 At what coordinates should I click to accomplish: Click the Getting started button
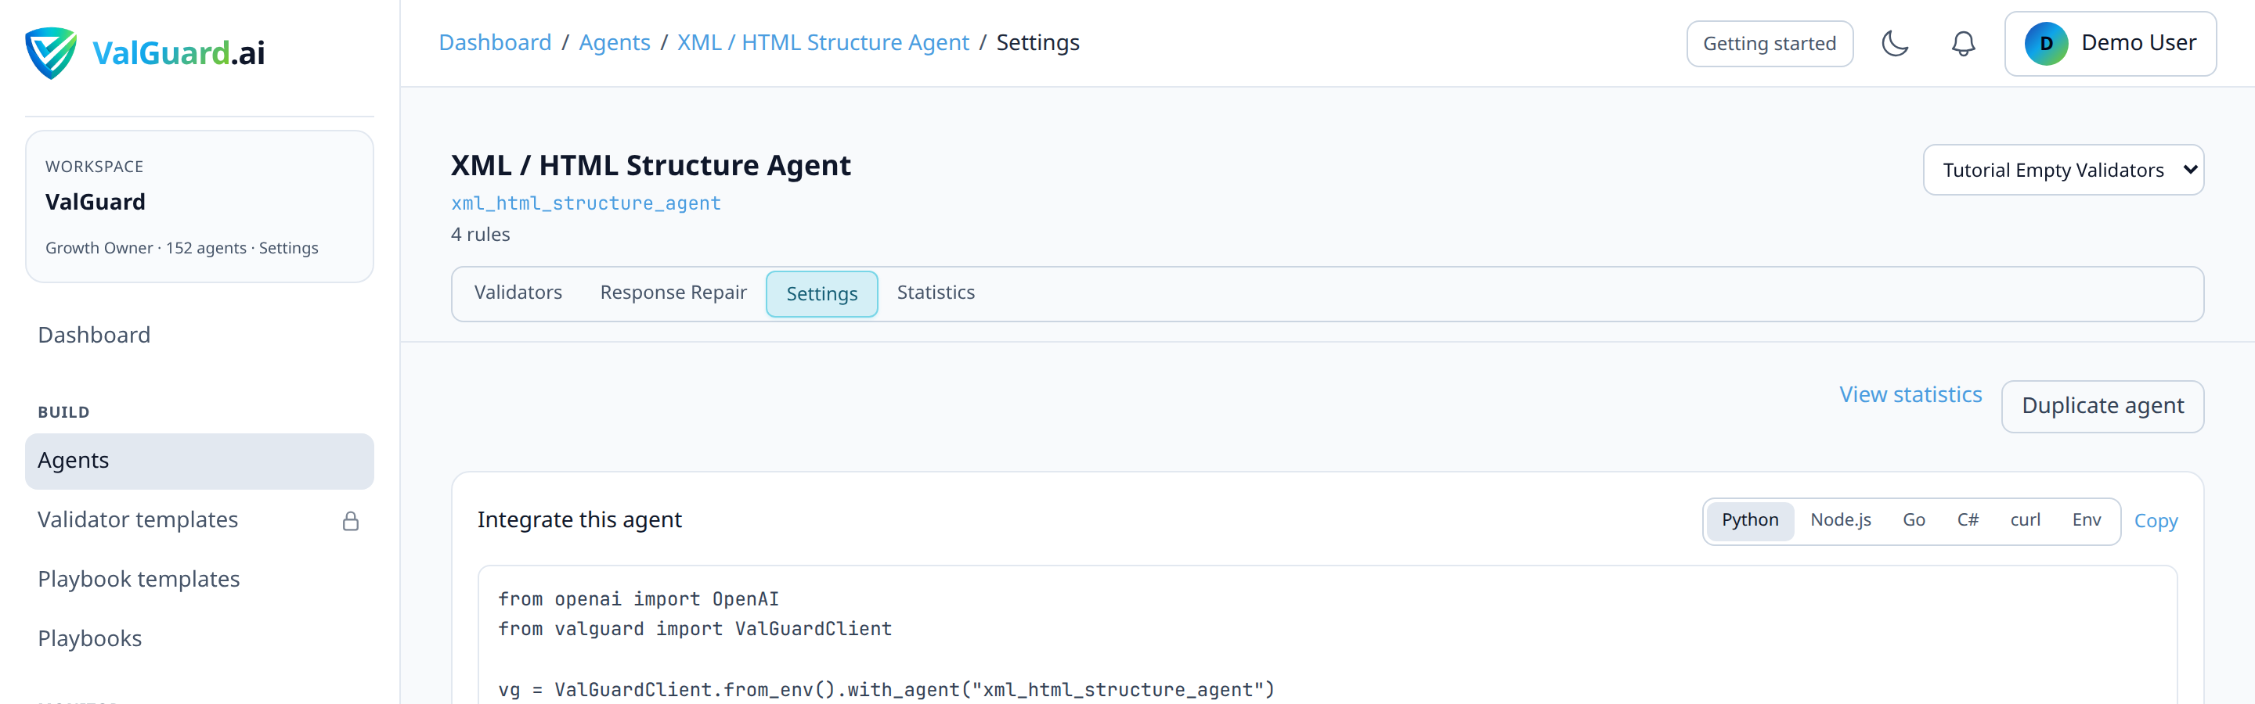[1770, 44]
